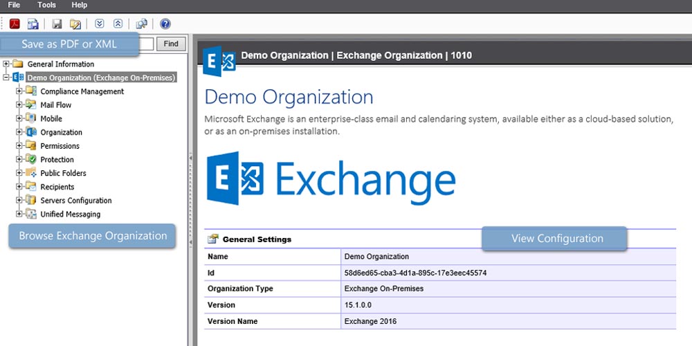The width and height of the screenshot is (692, 346).
Task: Click the Name value Demo Organization cell
Action: click(x=509, y=257)
